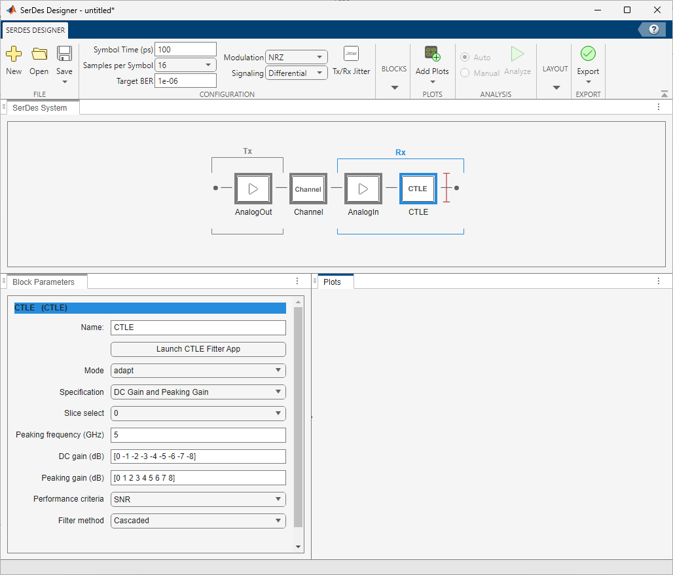Select the Channel block in diagram
The width and height of the screenshot is (673, 575).
pyautogui.click(x=308, y=189)
